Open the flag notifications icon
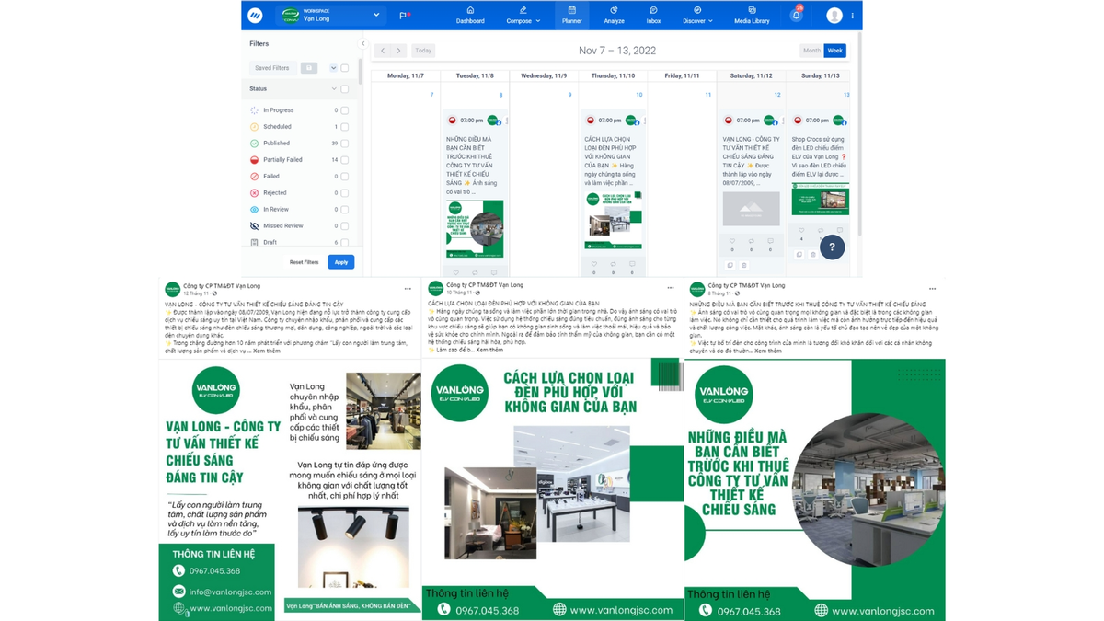This screenshot has width=1104, height=621. pos(405,16)
